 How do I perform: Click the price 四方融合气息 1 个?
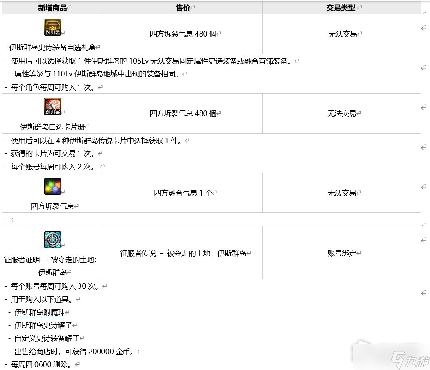(x=183, y=193)
